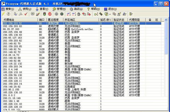Click the document with blue checkmark icon
This screenshot has height=112, width=170.
[x=16, y=14]
